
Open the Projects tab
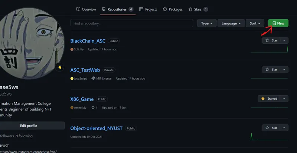pyautogui.click(x=148, y=9)
